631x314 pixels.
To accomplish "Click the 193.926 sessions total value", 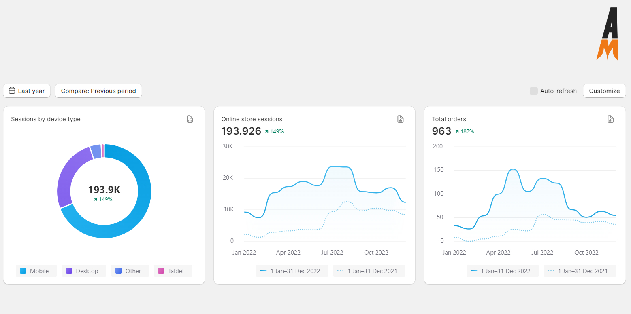I will (x=241, y=131).
